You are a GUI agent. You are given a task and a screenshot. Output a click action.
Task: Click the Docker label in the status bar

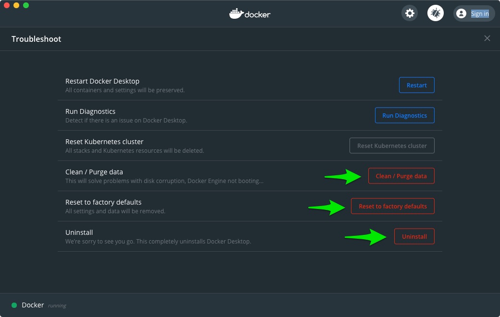coord(33,305)
